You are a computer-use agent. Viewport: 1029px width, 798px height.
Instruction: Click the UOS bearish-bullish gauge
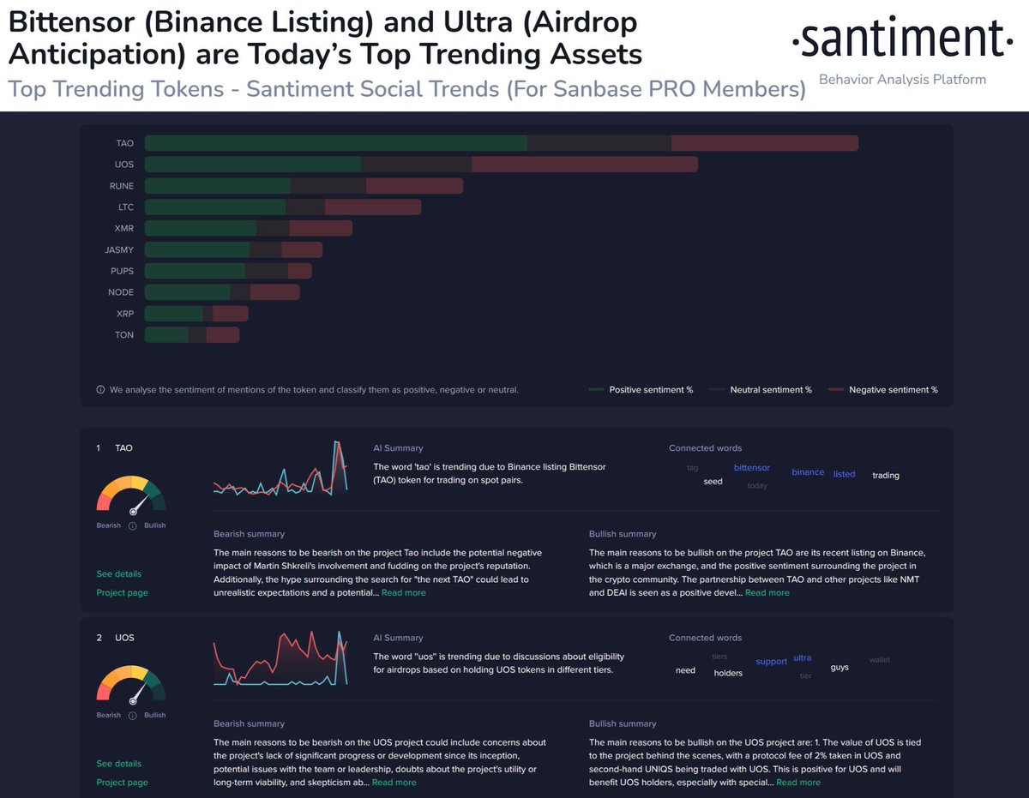click(x=132, y=686)
